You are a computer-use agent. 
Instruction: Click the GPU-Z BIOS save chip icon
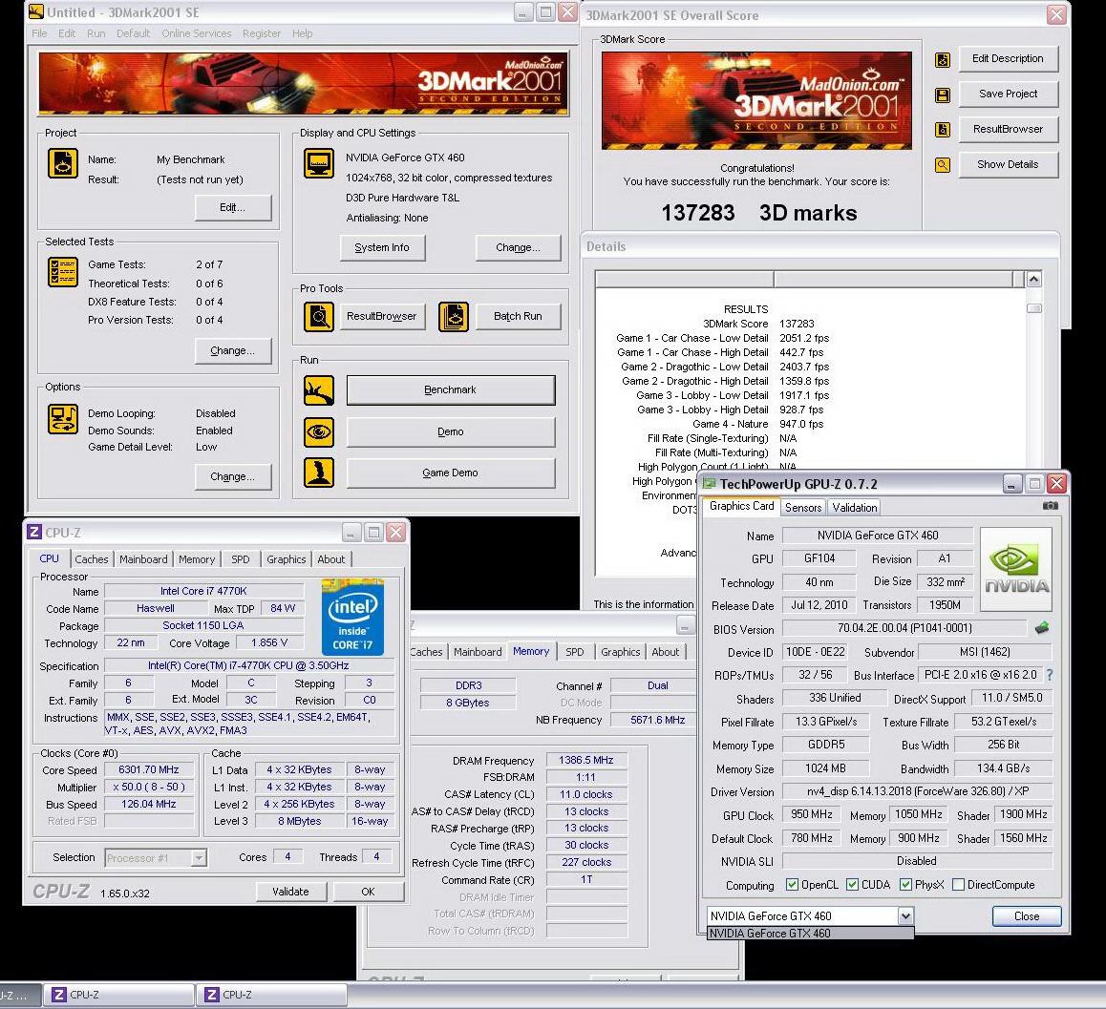pos(1042,627)
